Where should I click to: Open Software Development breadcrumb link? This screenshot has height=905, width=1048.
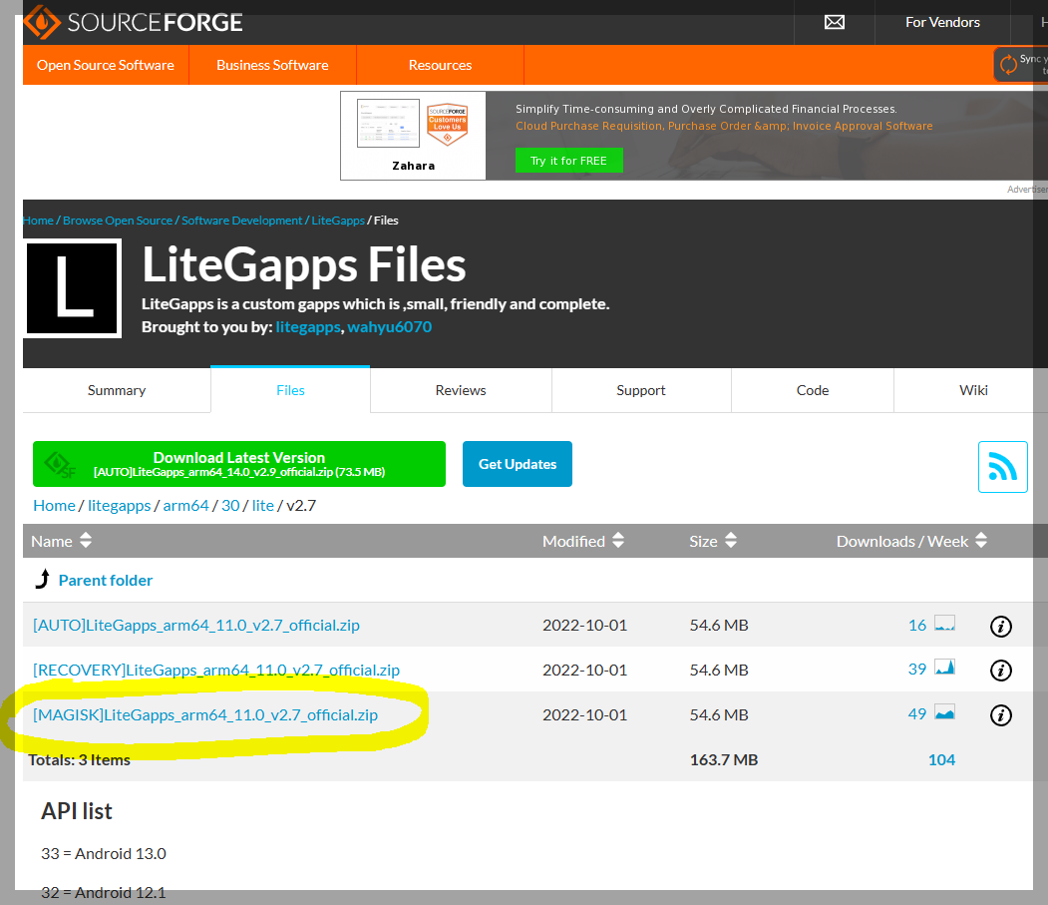[242, 221]
